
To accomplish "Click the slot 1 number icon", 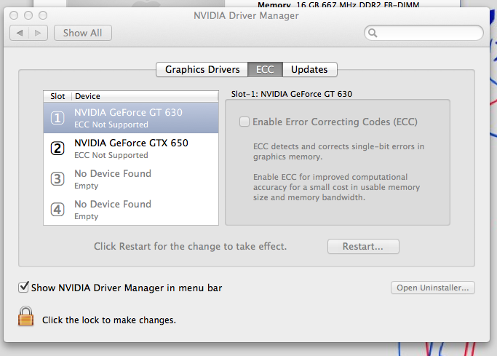I will [57, 118].
